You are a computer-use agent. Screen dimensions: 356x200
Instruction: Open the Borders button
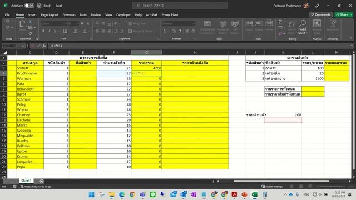[x=65, y=31]
